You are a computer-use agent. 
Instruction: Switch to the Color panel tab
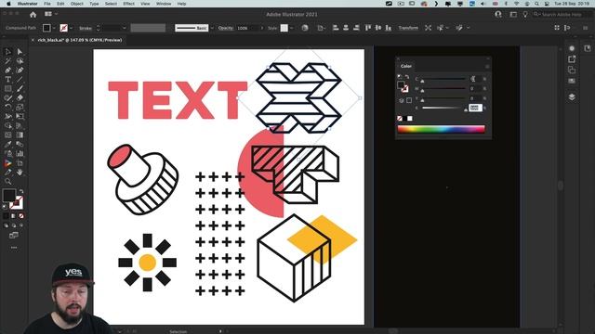pyautogui.click(x=406, y=66)
